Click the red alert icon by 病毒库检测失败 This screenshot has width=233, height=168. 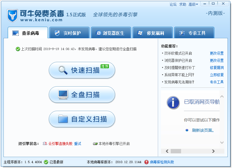[x=146, y=162]
